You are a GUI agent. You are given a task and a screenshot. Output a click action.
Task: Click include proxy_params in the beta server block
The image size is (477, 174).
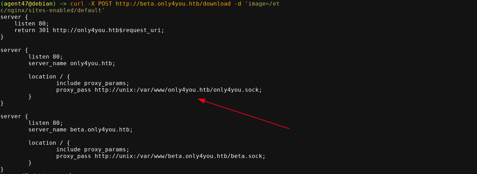tap(93, 150)
